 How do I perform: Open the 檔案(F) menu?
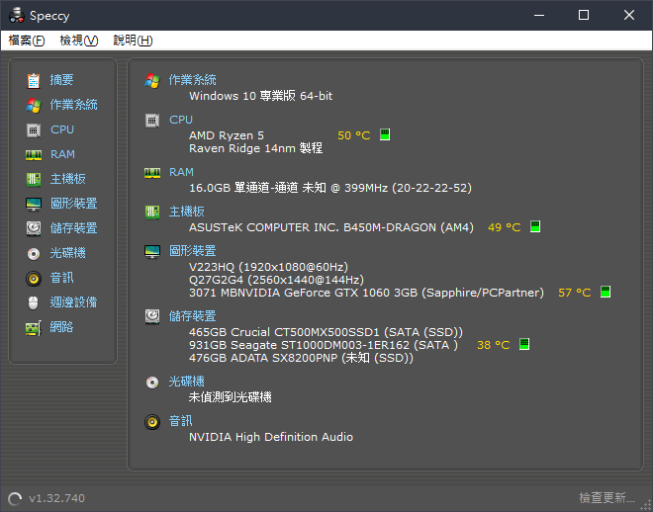[27, 41]
